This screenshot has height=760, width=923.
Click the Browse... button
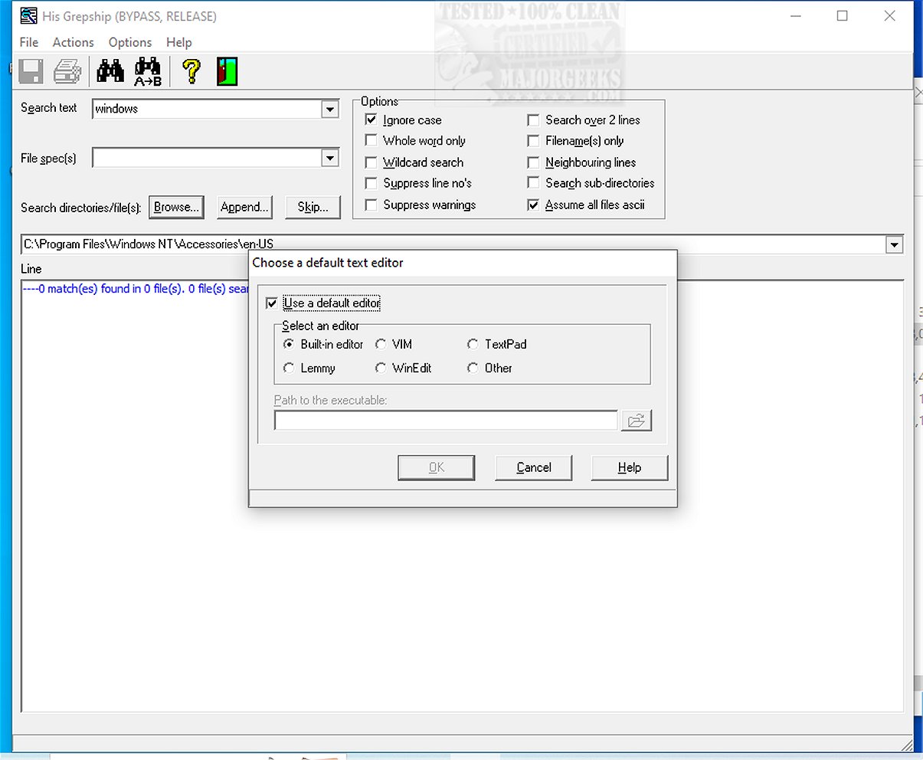coord(176,207)
